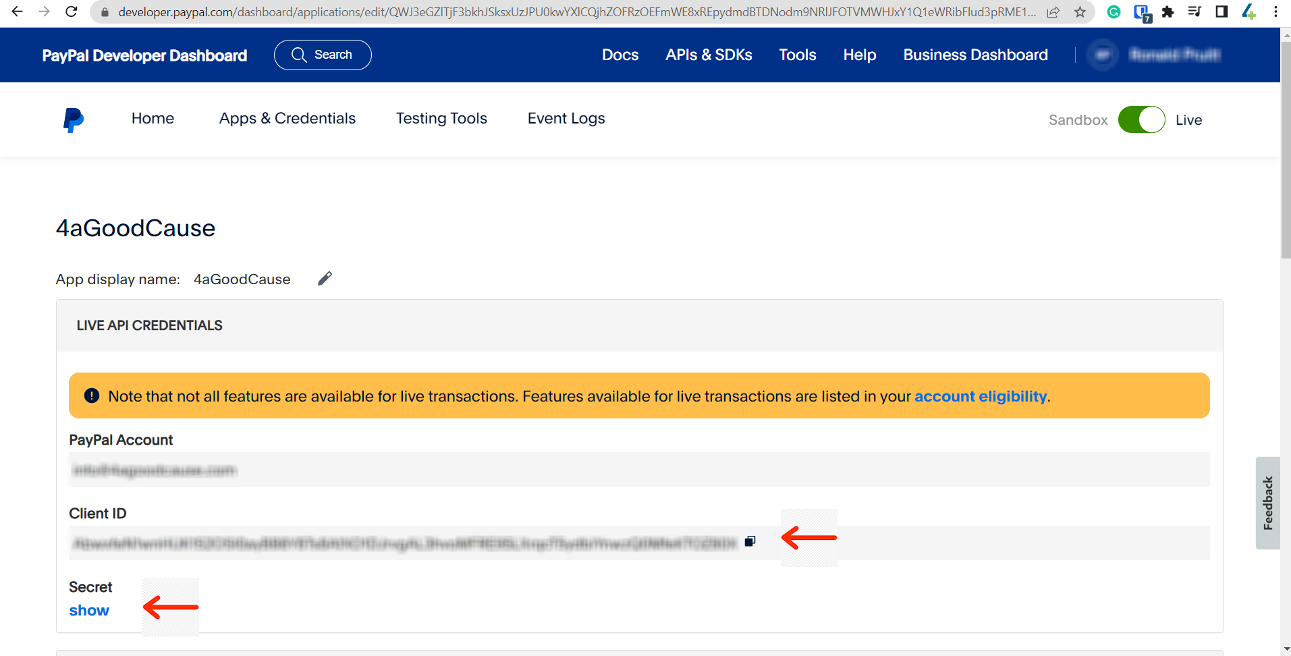
Task: Go to Business Dashboard
Action: click(976, 55)
